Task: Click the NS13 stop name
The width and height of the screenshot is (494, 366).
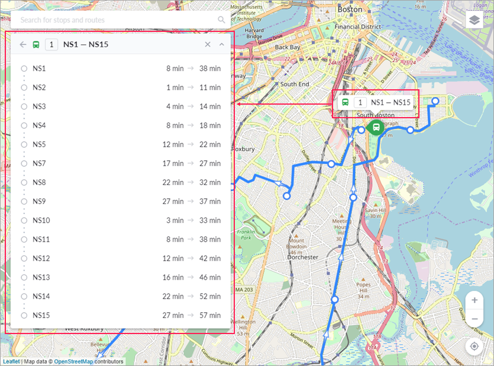Action: [x=41, y=277]
